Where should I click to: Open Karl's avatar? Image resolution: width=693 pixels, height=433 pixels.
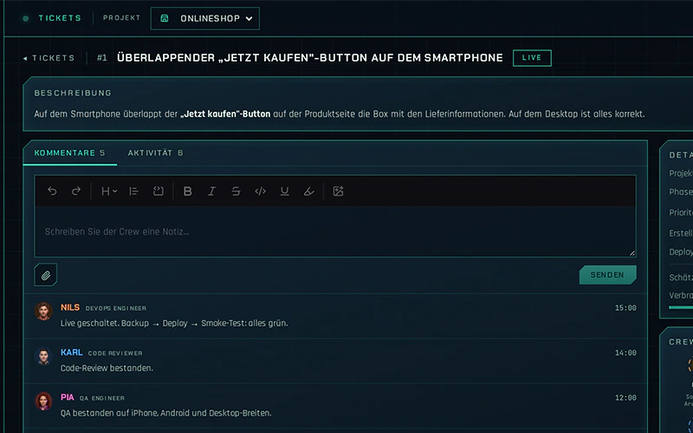pyautogui.click(x=43, y=356)
